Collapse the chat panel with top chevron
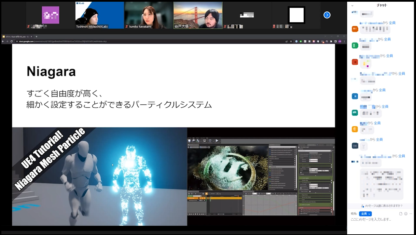Screen dimensions: 416x235 point(352,5)
